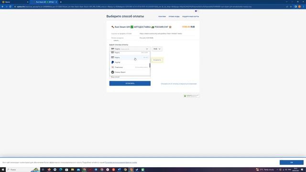Open the purchases link in header
The image size is (306, 172).
162,17
